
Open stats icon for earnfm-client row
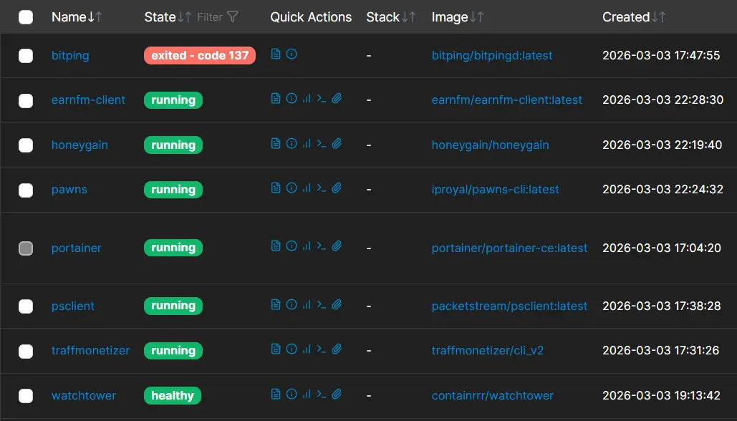(x=307, y=98)
